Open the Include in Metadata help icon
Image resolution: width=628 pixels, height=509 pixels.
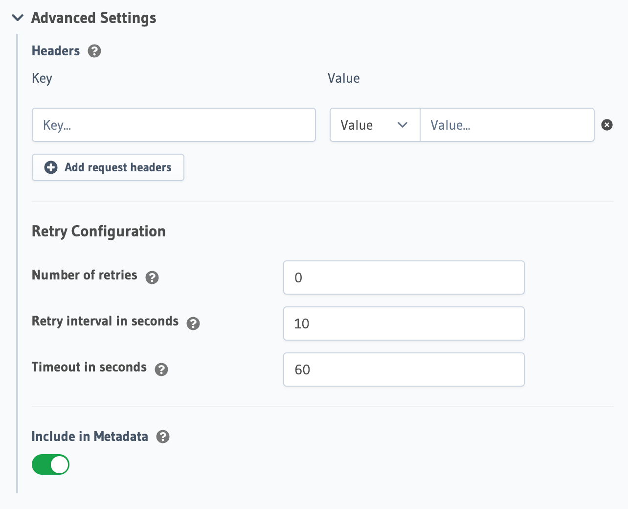[x=164, y=436]
